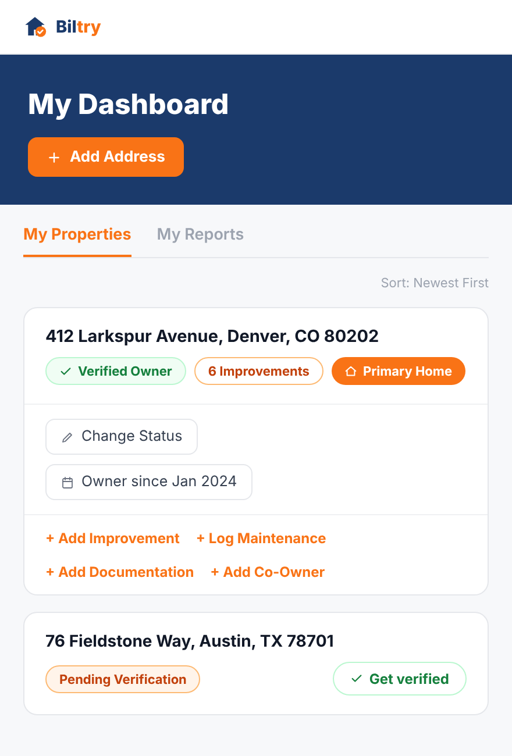Click the calendar icon beside Owner since
Image resolution: width=512 pixels, height=756 pixels.
[67, 483]
